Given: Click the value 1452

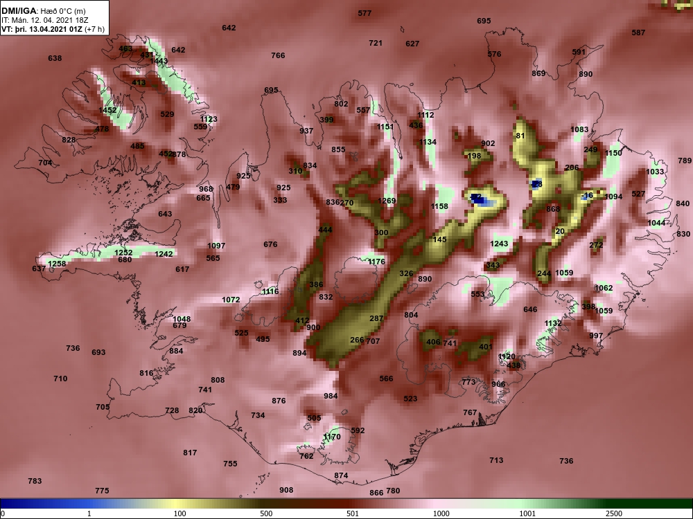Looking at the screenshot, I should (x=107, y=110).
